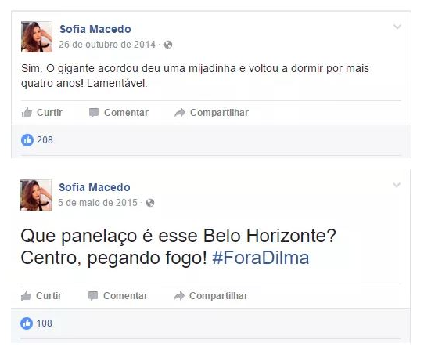Viewport: 424px width, 354px height.
Task: Click the share arrow icon on first post
Action: 180,113
